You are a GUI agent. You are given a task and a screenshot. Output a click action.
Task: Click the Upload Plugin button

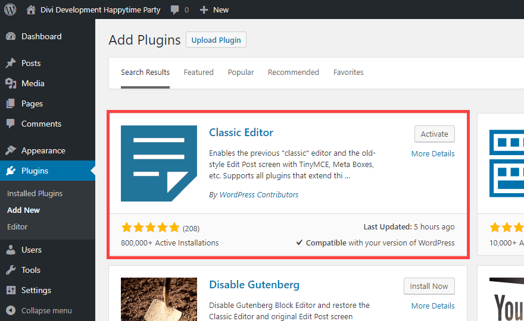216,40
